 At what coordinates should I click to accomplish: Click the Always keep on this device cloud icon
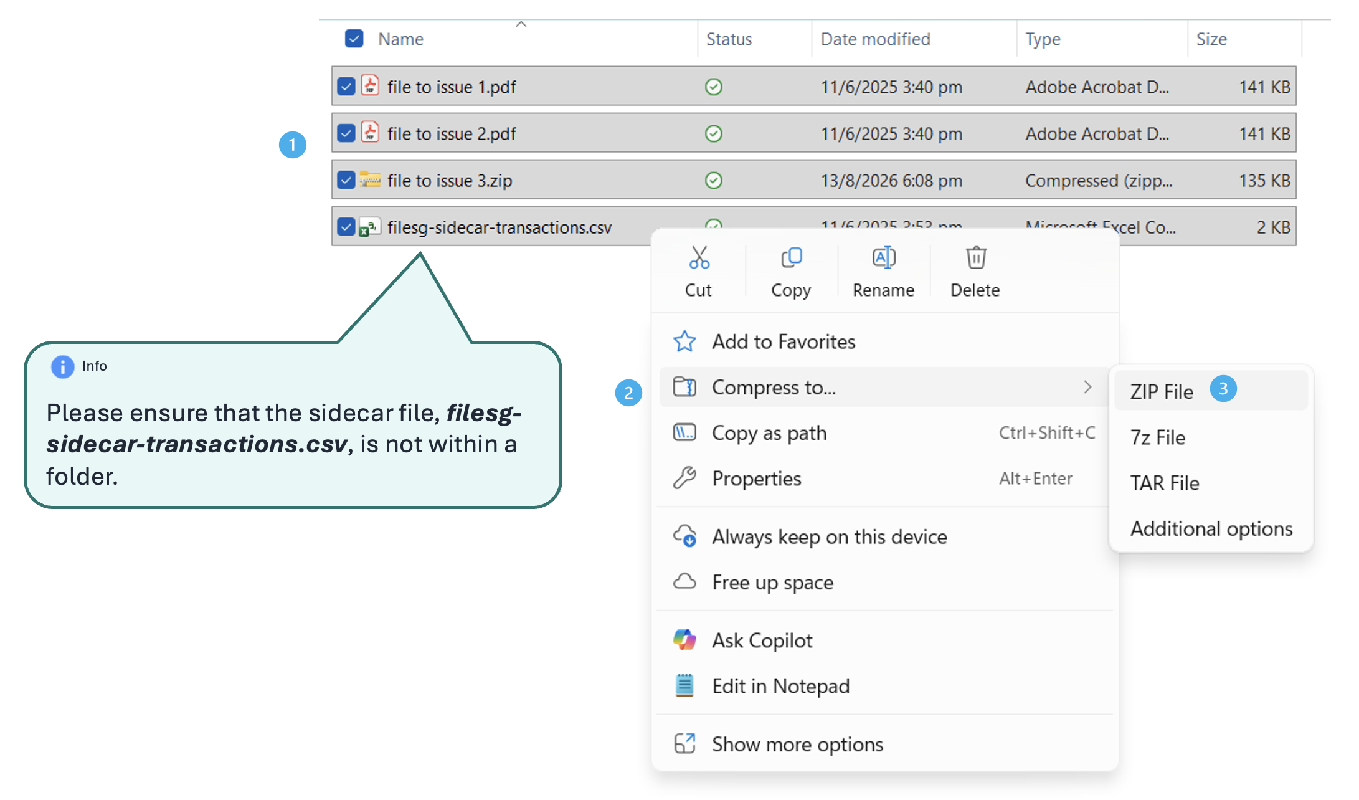(x=684, y=536)
